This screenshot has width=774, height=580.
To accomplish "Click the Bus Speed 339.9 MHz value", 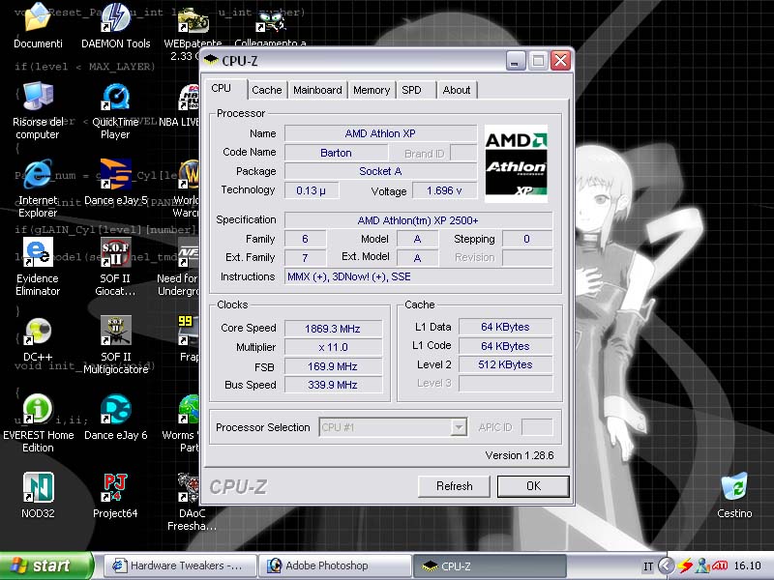I will point(333,385).
